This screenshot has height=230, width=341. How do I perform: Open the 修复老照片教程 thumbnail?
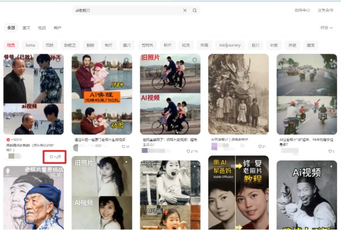click(x=238, y=192)
